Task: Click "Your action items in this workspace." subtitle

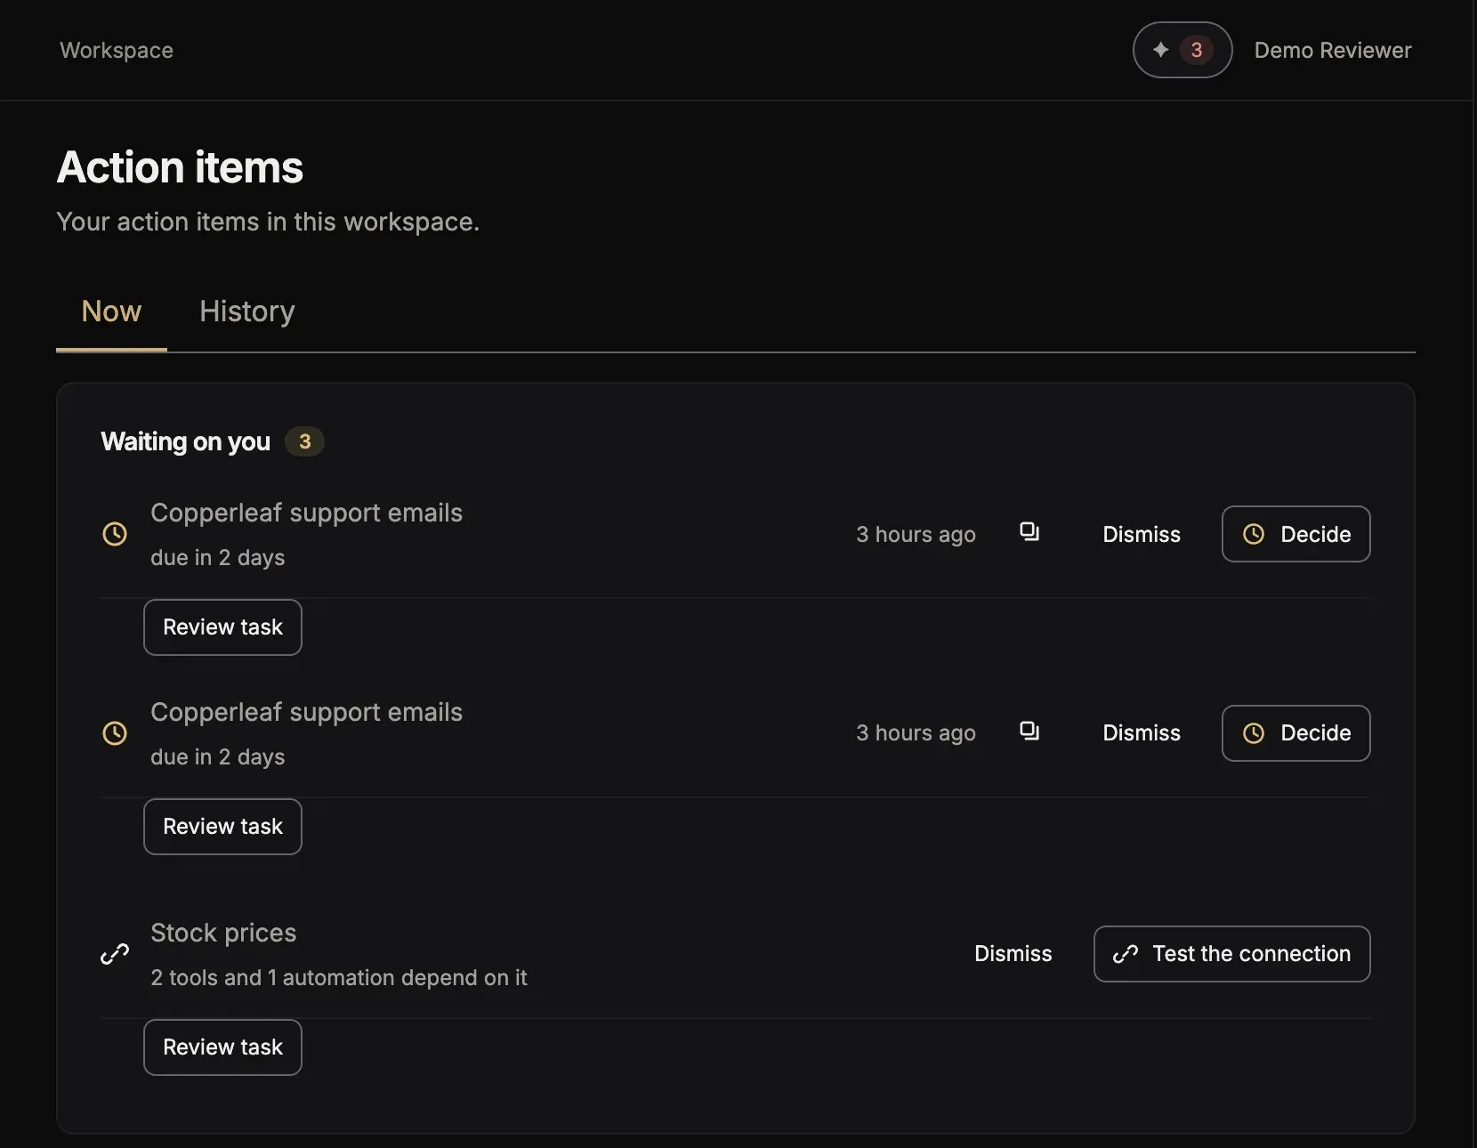Action: coord(268,222)
